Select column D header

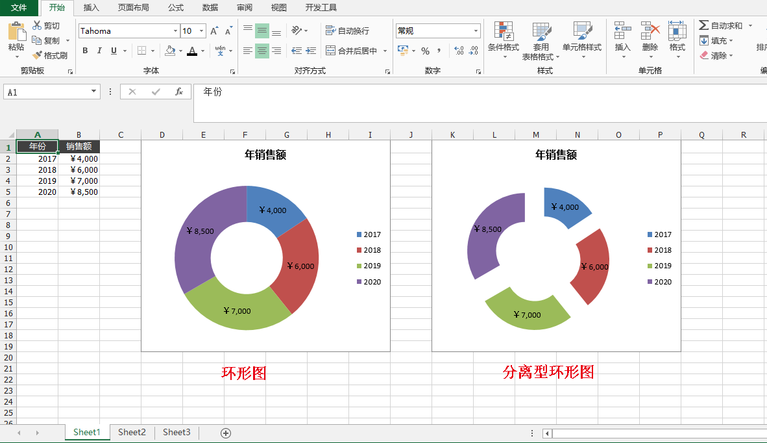point(162,134)
